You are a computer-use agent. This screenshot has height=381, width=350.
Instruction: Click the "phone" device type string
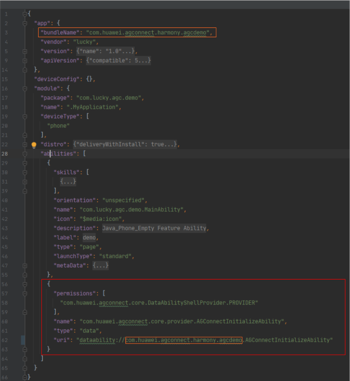[58, 126]
